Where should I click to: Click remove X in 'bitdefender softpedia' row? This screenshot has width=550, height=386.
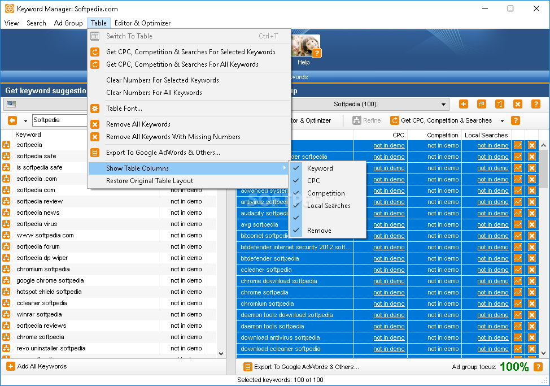point(532,259)
